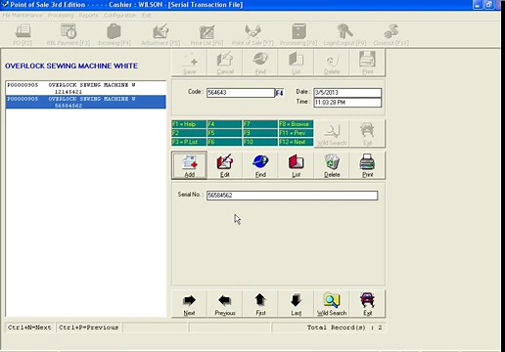Click the F2 function key cell
505x352 pixels.
tap(189, 133)
